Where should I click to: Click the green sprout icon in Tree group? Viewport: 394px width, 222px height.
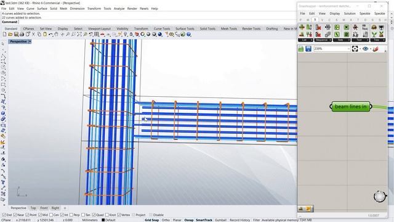pyautogui.click(x=374, y=35)
